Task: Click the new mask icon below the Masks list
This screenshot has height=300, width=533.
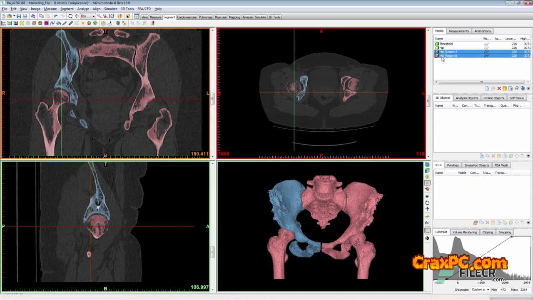Action: (487, 88)
